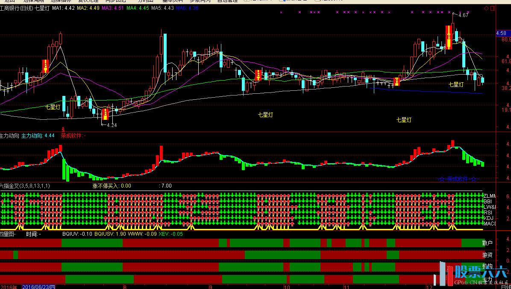Click the red-yellow lantern marker near 4.67 peak

click(449, 37)
